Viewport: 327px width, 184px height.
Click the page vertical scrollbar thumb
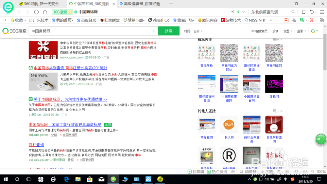325,52
